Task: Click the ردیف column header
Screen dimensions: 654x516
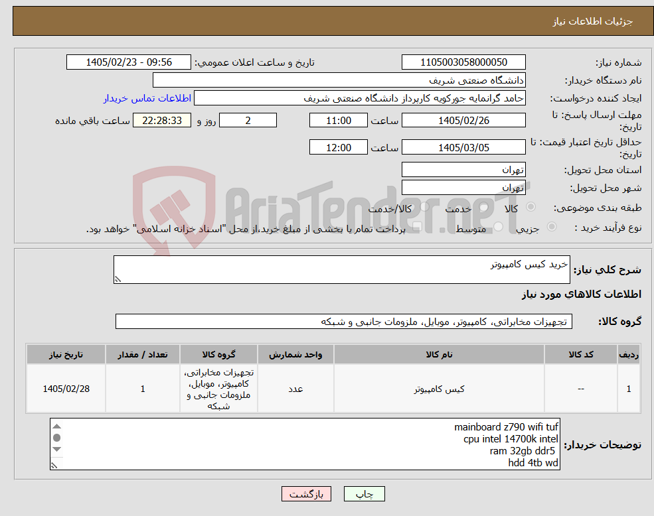Action: tap(629, 354)
